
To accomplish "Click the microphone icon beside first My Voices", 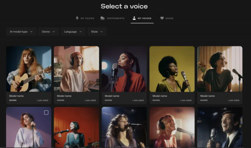I will [x=77, y=18].
